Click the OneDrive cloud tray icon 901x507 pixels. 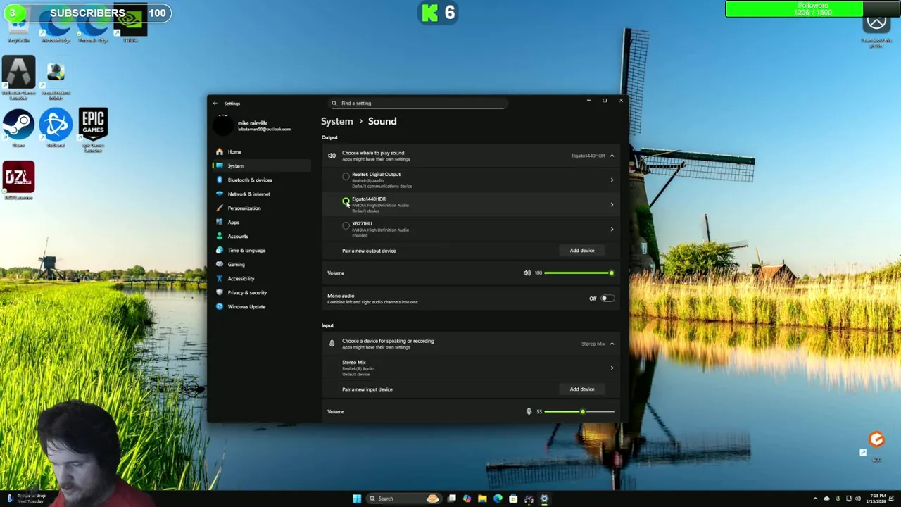(826, 499)
